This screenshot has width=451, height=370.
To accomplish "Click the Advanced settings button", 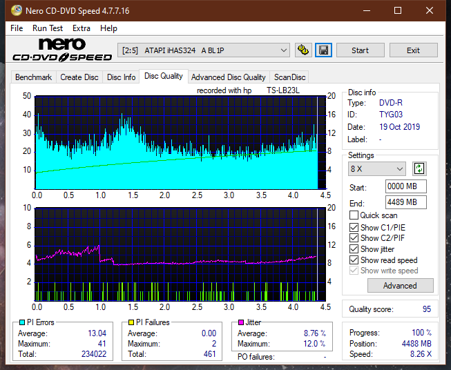I will (x=400, y=286).
